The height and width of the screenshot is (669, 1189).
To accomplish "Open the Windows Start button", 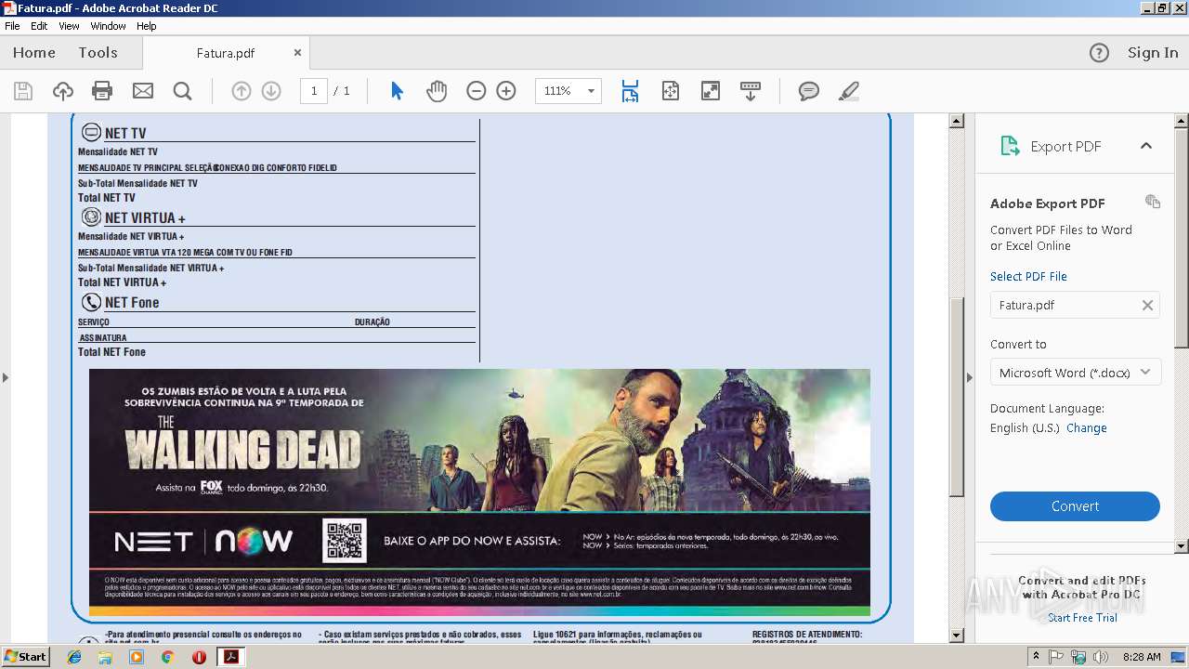I will click(x=26, y=656).
